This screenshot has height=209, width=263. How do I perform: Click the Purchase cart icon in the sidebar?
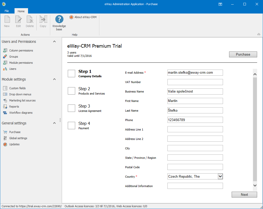(5, 132)
